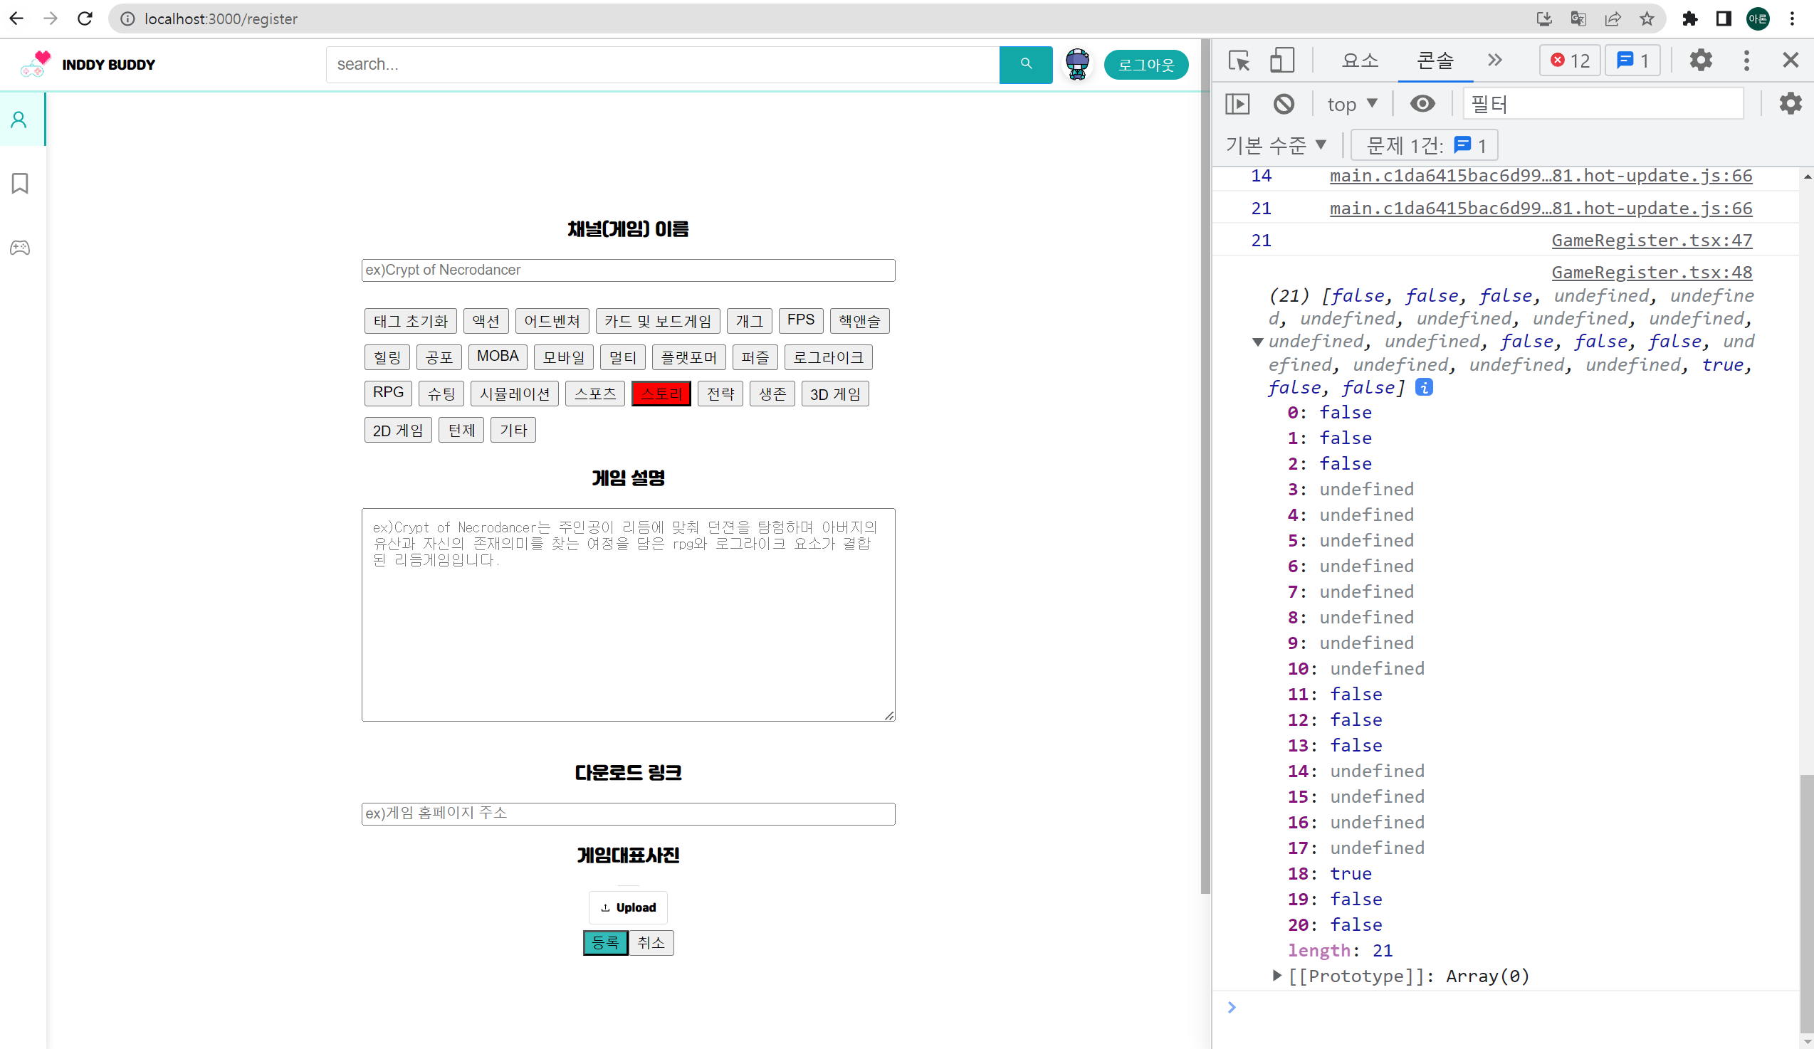Image resolution: width=1814 pixels, height=1049 pixels.
Task: Open the GameRegister.tsx:48 source link
Action: coord(1651,272)
